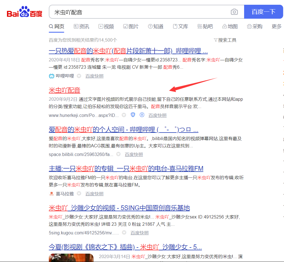Click the 百度一下 search button
284x262 pixels.
[x=264, y=12]
